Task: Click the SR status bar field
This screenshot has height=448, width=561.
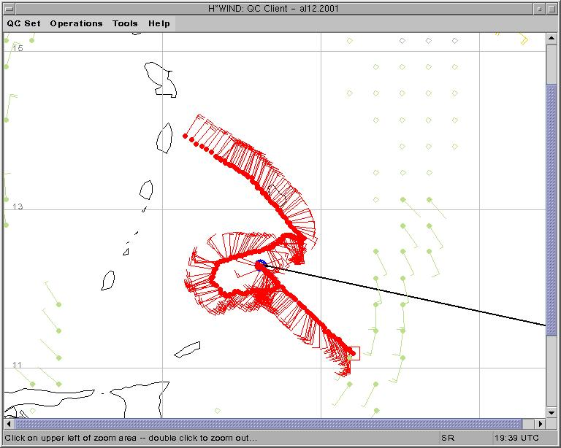Action: 447,438
